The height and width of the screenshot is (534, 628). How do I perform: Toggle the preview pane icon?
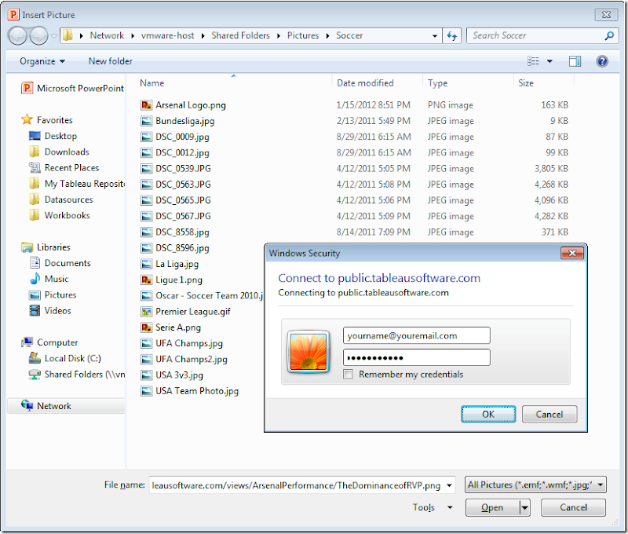[x=575, y=61]
